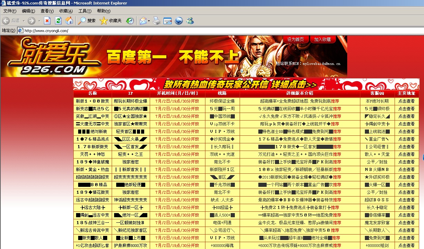The height and width of the screenshot is (249, 424).
Task: Open the 文件(F) menu
Action: 10,11
